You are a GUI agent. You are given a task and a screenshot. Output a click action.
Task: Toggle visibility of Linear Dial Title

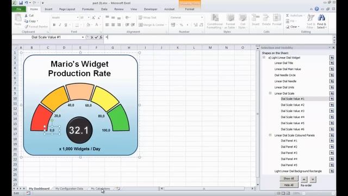pyautogui.click(x=332, y=63)
